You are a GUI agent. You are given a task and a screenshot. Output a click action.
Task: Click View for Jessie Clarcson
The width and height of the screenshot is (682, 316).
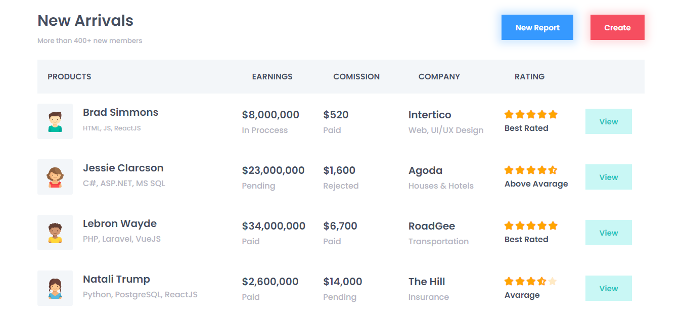(608, 177)
